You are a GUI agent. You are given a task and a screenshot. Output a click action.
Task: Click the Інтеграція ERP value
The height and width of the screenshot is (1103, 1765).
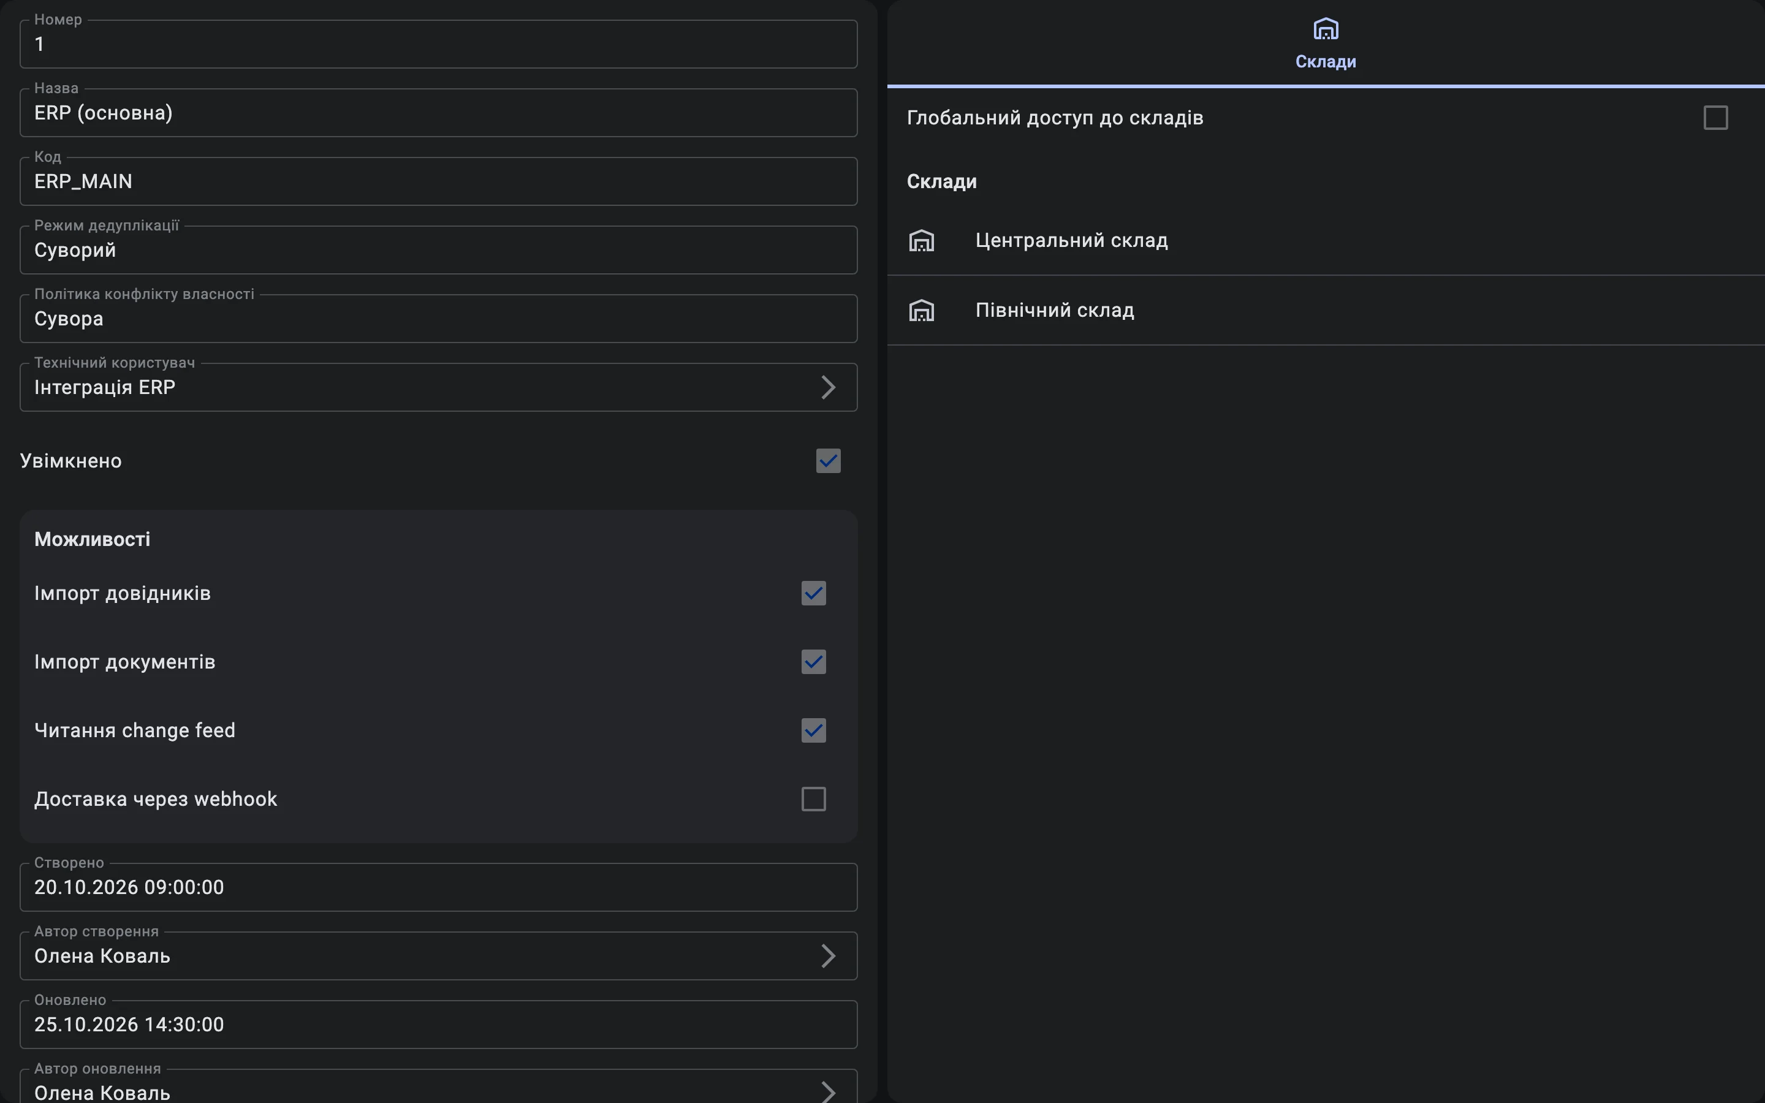click(104, 387)
